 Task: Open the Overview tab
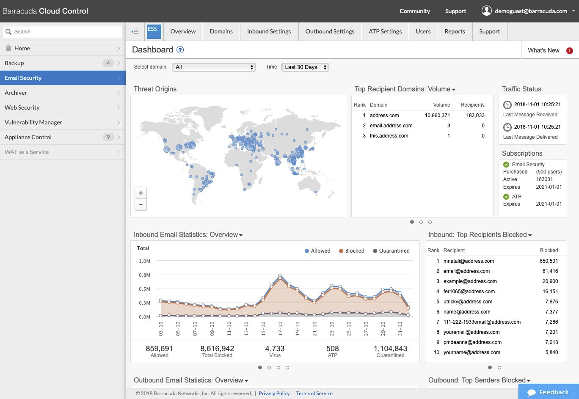[183, 32]
